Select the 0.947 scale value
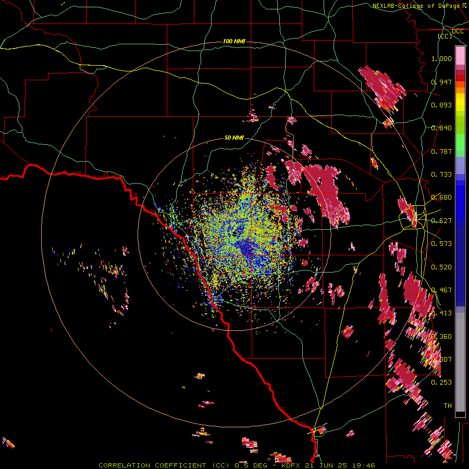469x469 pixels. tap(441, 82)
